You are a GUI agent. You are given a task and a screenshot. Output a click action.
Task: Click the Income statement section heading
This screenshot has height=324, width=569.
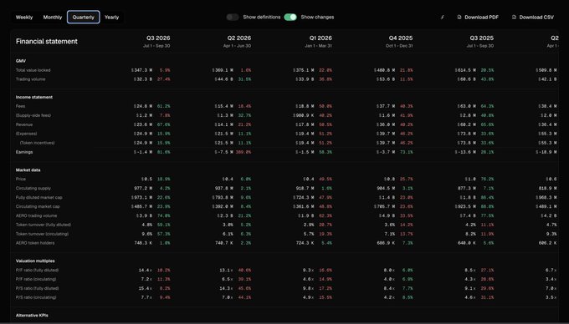pos(34,97)
